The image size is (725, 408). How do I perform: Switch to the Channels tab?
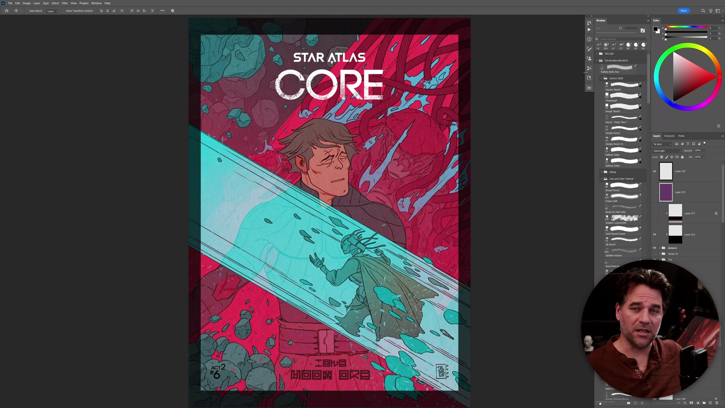coord(669,136)
